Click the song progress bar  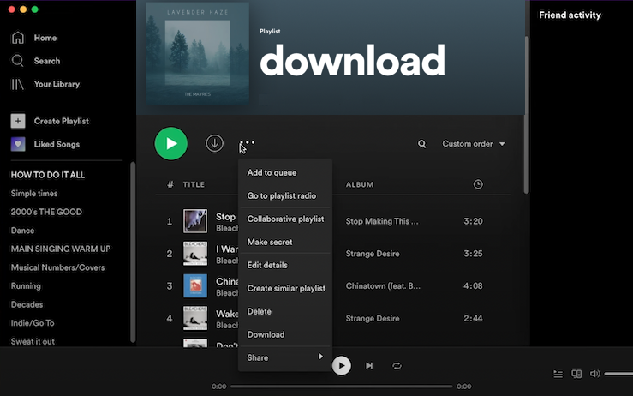click(x=341, y=387)
